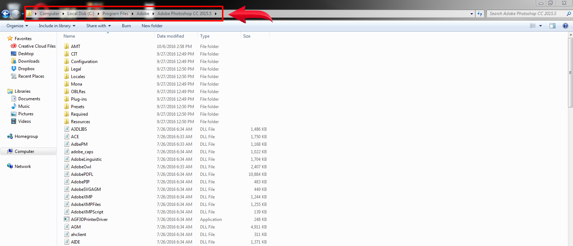The width and height of the screenshot is (573, 246).
Task: Open the Organize dropdown menu
Action: coord(17,26)
